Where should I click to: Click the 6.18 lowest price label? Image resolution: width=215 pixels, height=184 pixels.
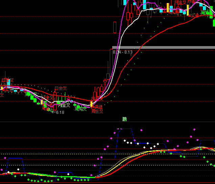(x=60, y=113)
